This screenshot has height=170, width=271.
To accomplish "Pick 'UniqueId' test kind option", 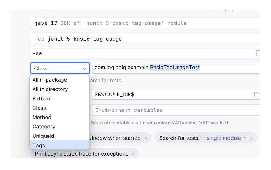I will tap(43, 136).
